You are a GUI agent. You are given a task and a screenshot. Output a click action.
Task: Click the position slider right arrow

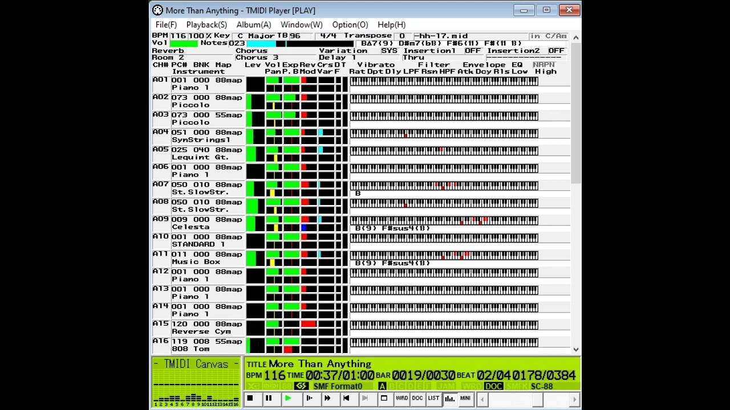575,399
